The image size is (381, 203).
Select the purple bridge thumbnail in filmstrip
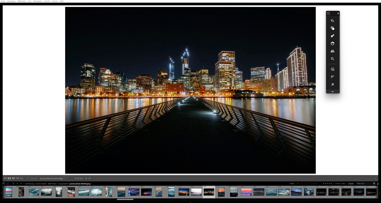click(134, 192)
